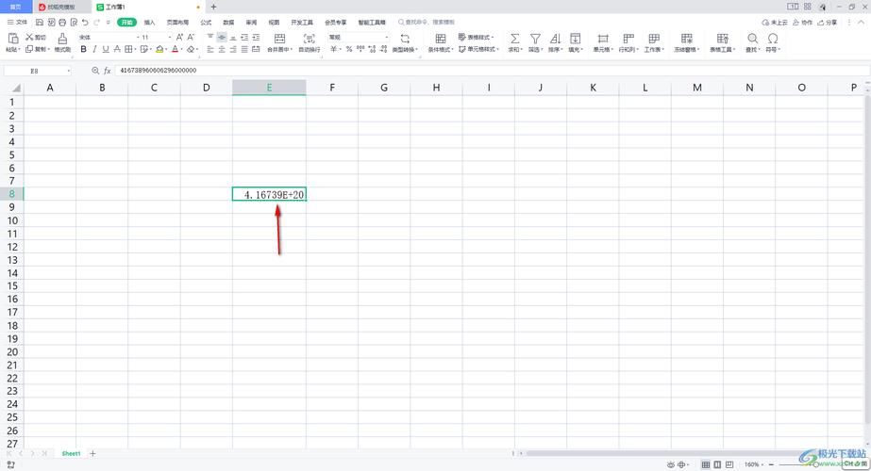Image resolution: width=871 pixels, height=471 pixels.
Task: Click the Print icon in quick toolbar
Action: (62, 23)
